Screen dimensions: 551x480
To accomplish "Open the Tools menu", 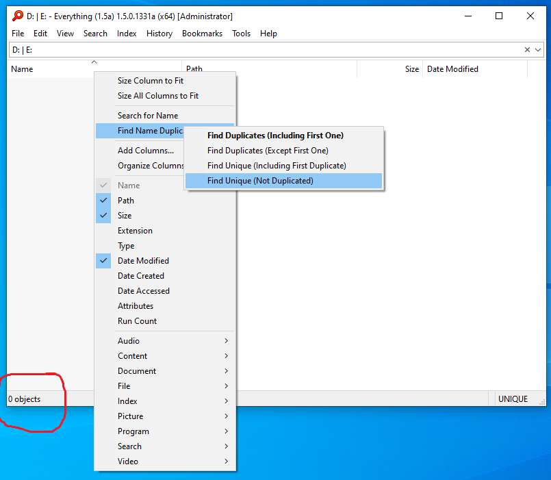I will point(241,34).
